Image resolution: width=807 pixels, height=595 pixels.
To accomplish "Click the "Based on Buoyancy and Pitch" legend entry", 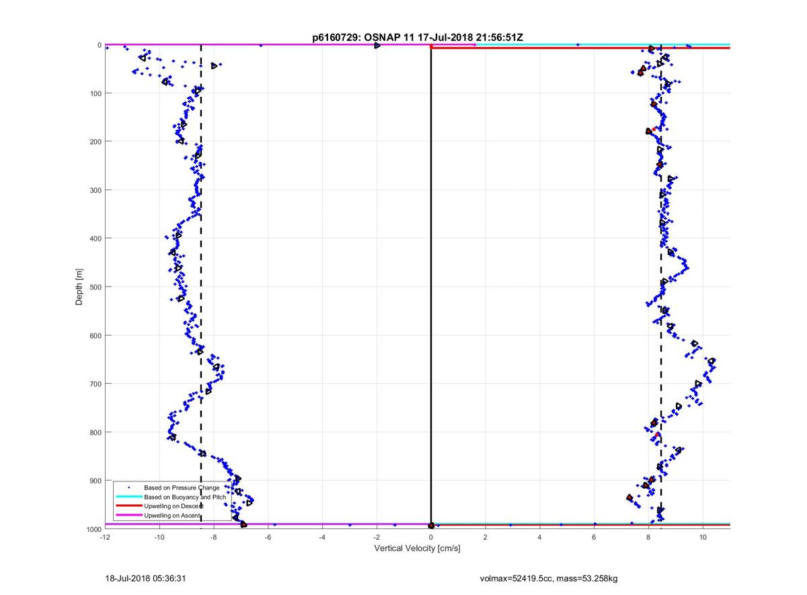I will [186, 496].
